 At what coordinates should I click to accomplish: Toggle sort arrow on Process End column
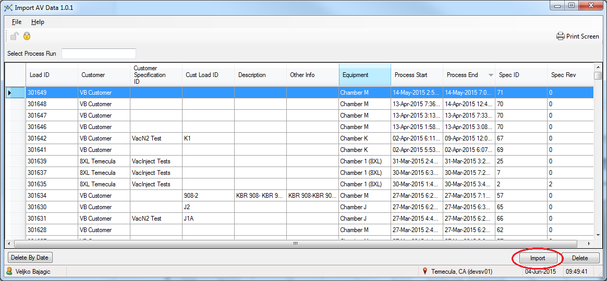490,75
